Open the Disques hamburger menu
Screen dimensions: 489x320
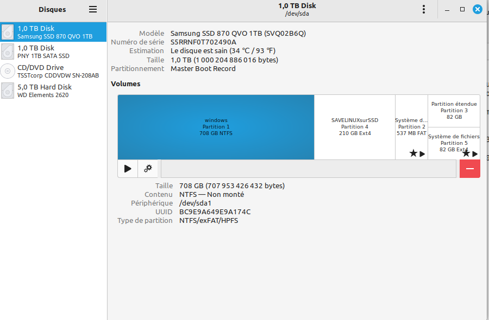pyautogui.click(x=93, y=9)
